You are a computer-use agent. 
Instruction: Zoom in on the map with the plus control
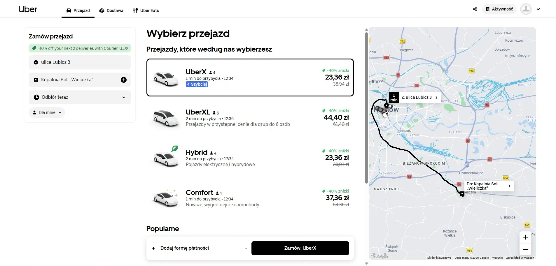(526, 237)
